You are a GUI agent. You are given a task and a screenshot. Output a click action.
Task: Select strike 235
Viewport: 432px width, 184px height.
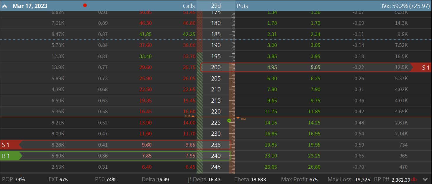216,145
